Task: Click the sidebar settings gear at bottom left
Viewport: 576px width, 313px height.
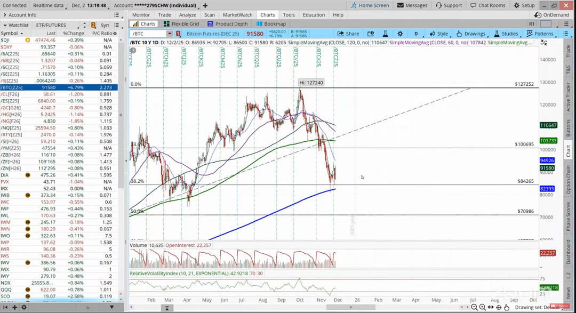Action: pyautogui.click(x=24, y=307)
